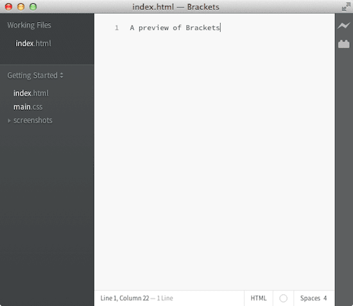
Task: Open Live Preview lightning bolt icon
Action: tap(344, 26)
